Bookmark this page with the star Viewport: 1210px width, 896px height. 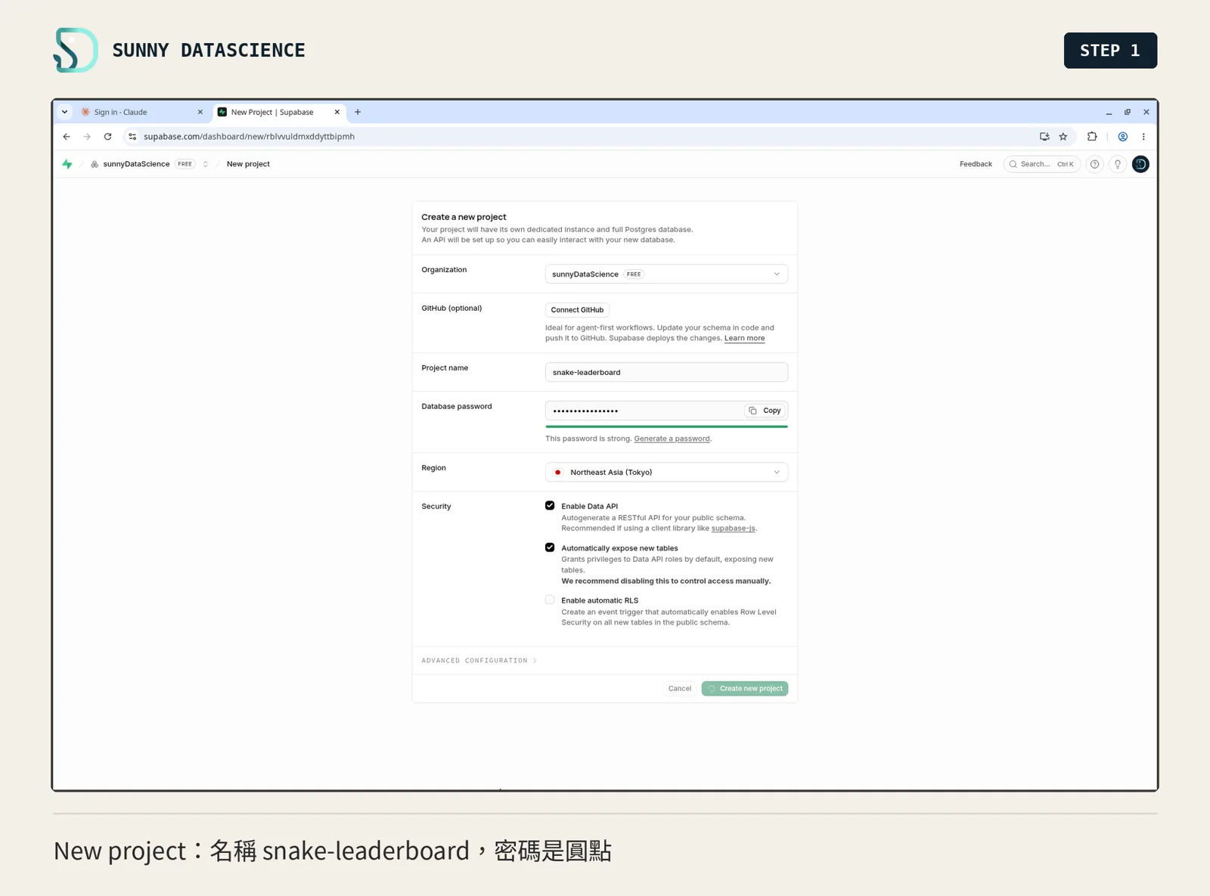point(1063,137)
